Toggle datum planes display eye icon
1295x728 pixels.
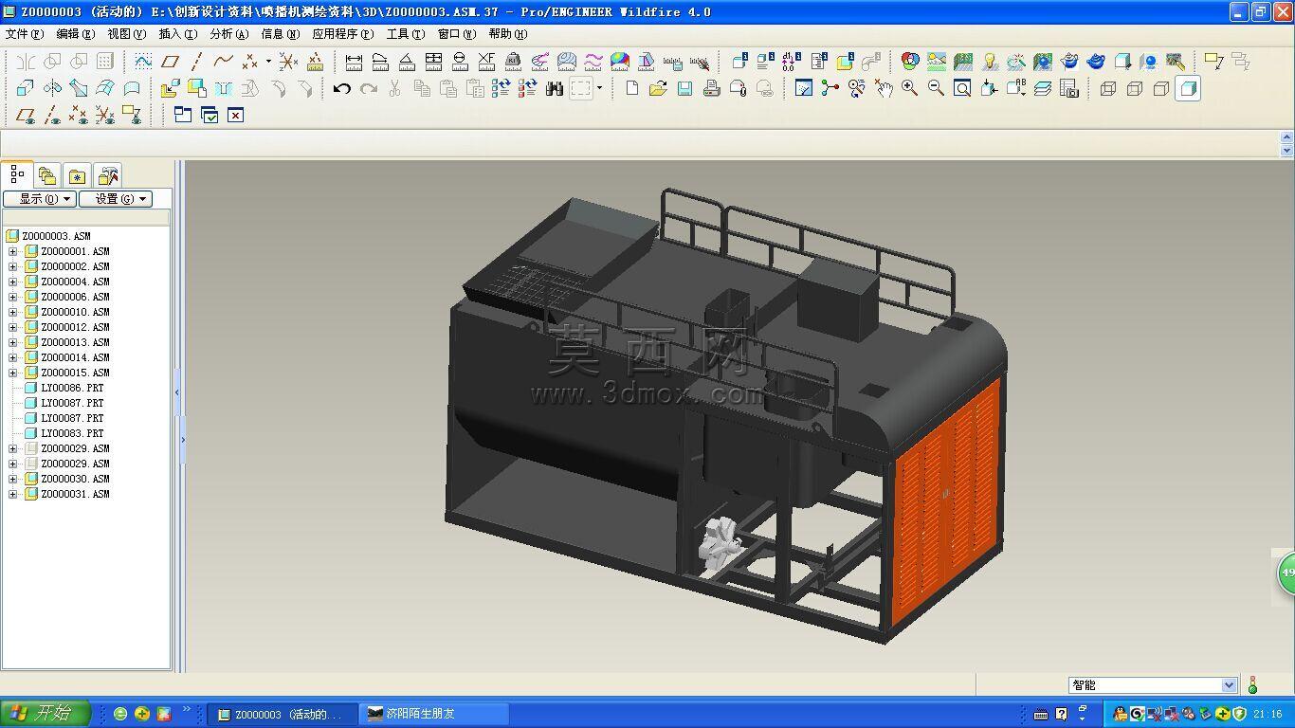(26, 115)
